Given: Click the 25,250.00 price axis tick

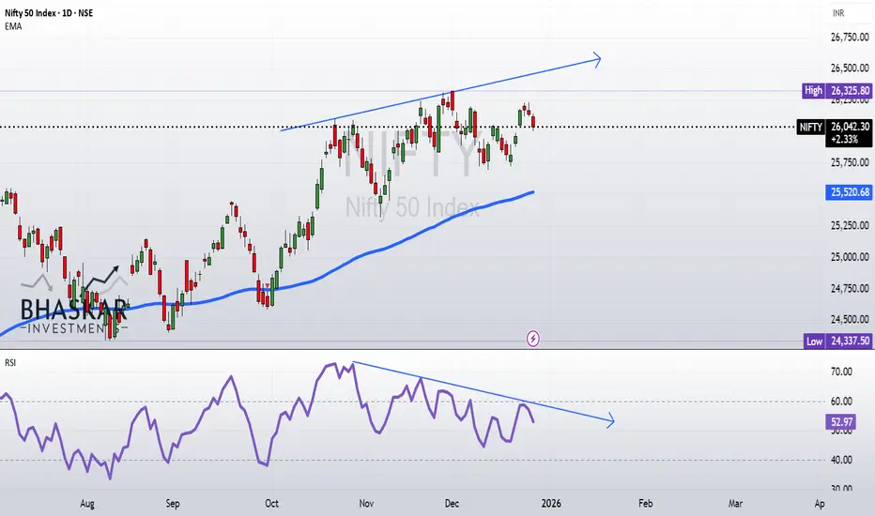Looking at the screenshot, I should tap(850, 225).
